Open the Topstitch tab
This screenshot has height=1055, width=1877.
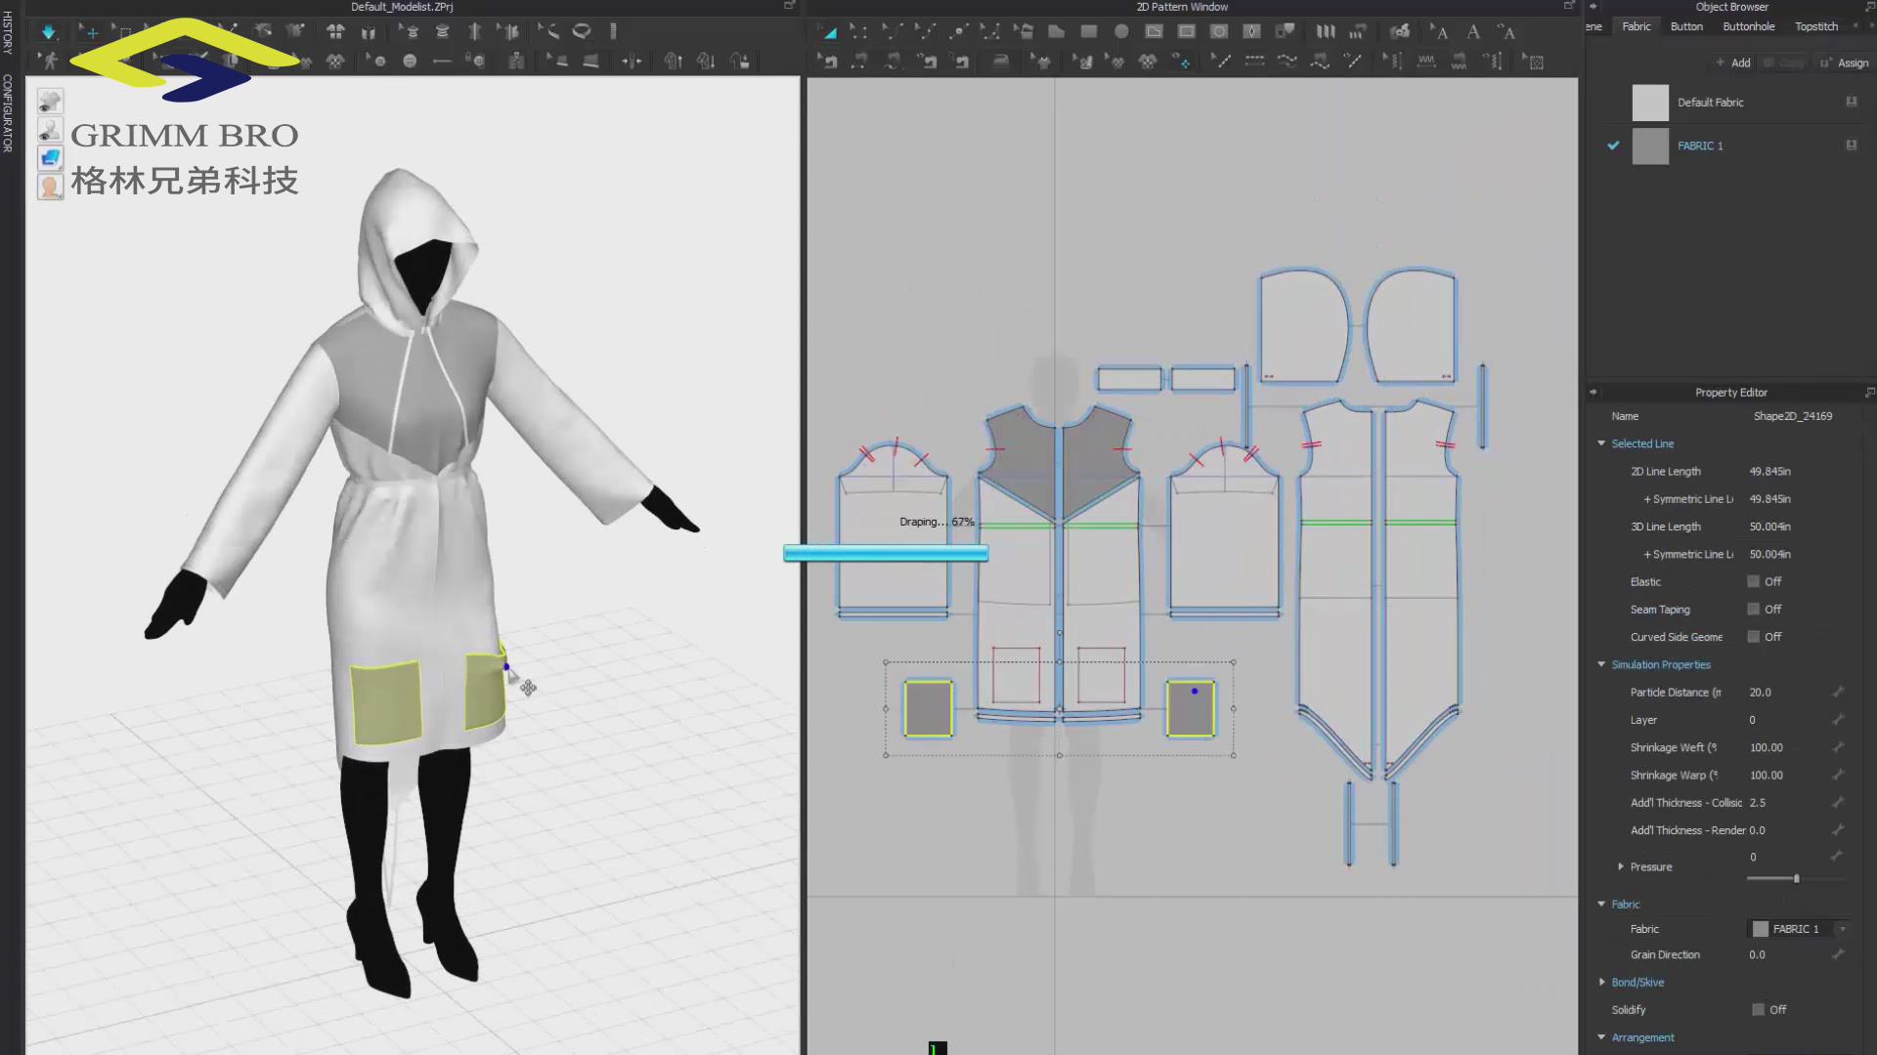point(1816,26)
